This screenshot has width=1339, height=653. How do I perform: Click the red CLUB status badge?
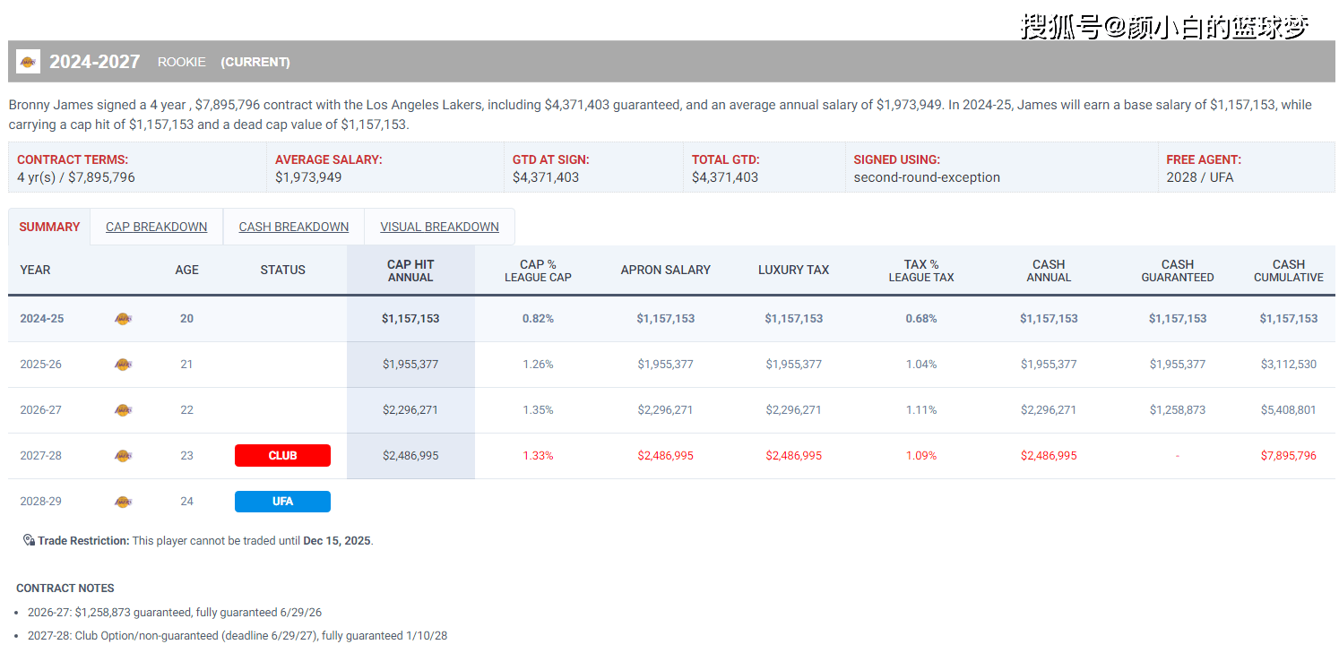coord(282,455)
